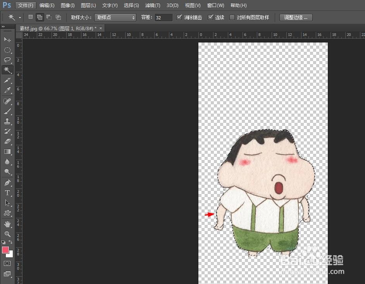
Task: Toggle Quick Mask mode
Action: (7, 264)
